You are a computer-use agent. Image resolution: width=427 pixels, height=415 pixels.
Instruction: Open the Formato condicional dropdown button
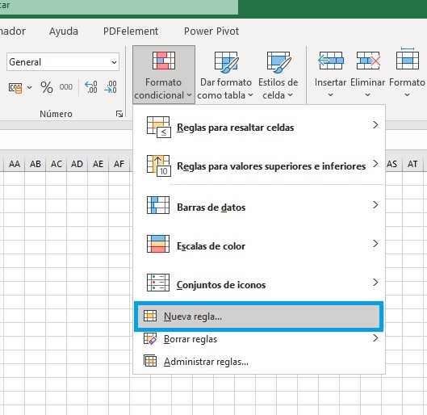click(x=164, y=74)
